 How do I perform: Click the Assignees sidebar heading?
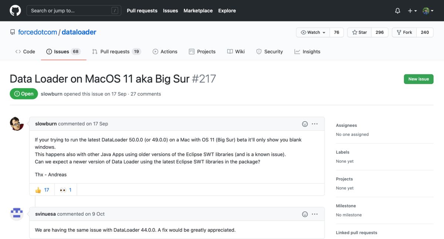pos(346,125)
